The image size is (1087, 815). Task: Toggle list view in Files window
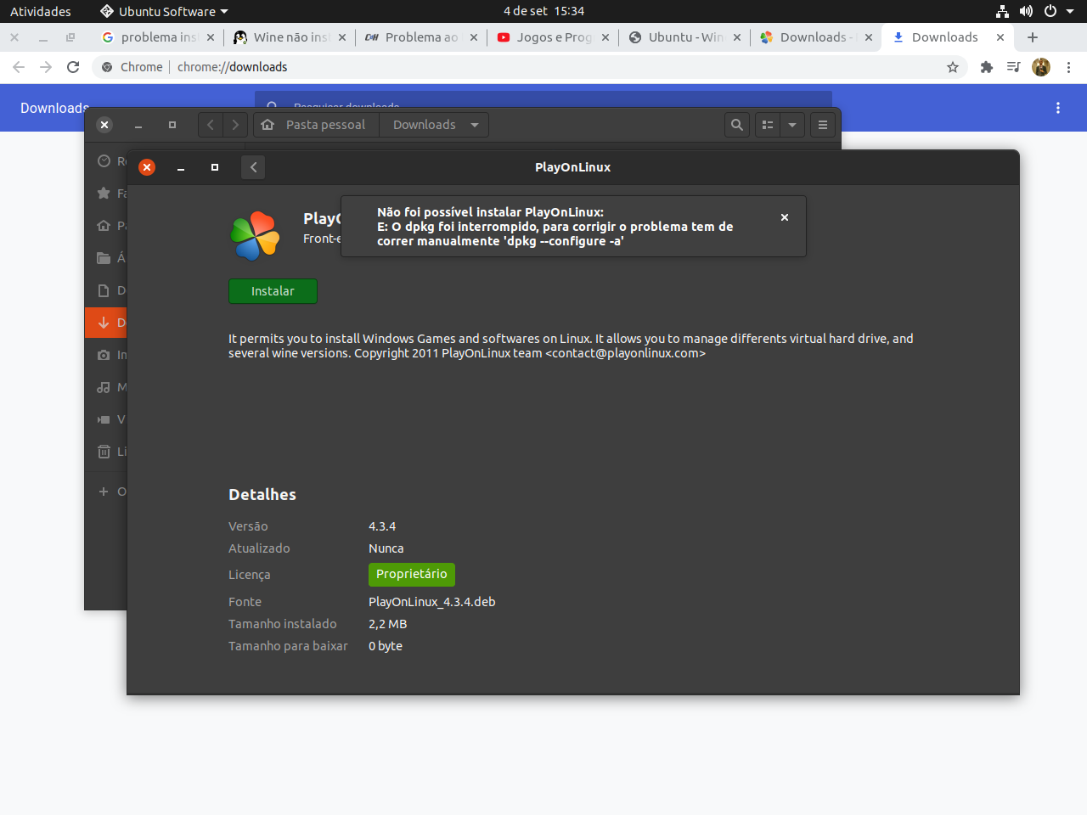(768, 125)
